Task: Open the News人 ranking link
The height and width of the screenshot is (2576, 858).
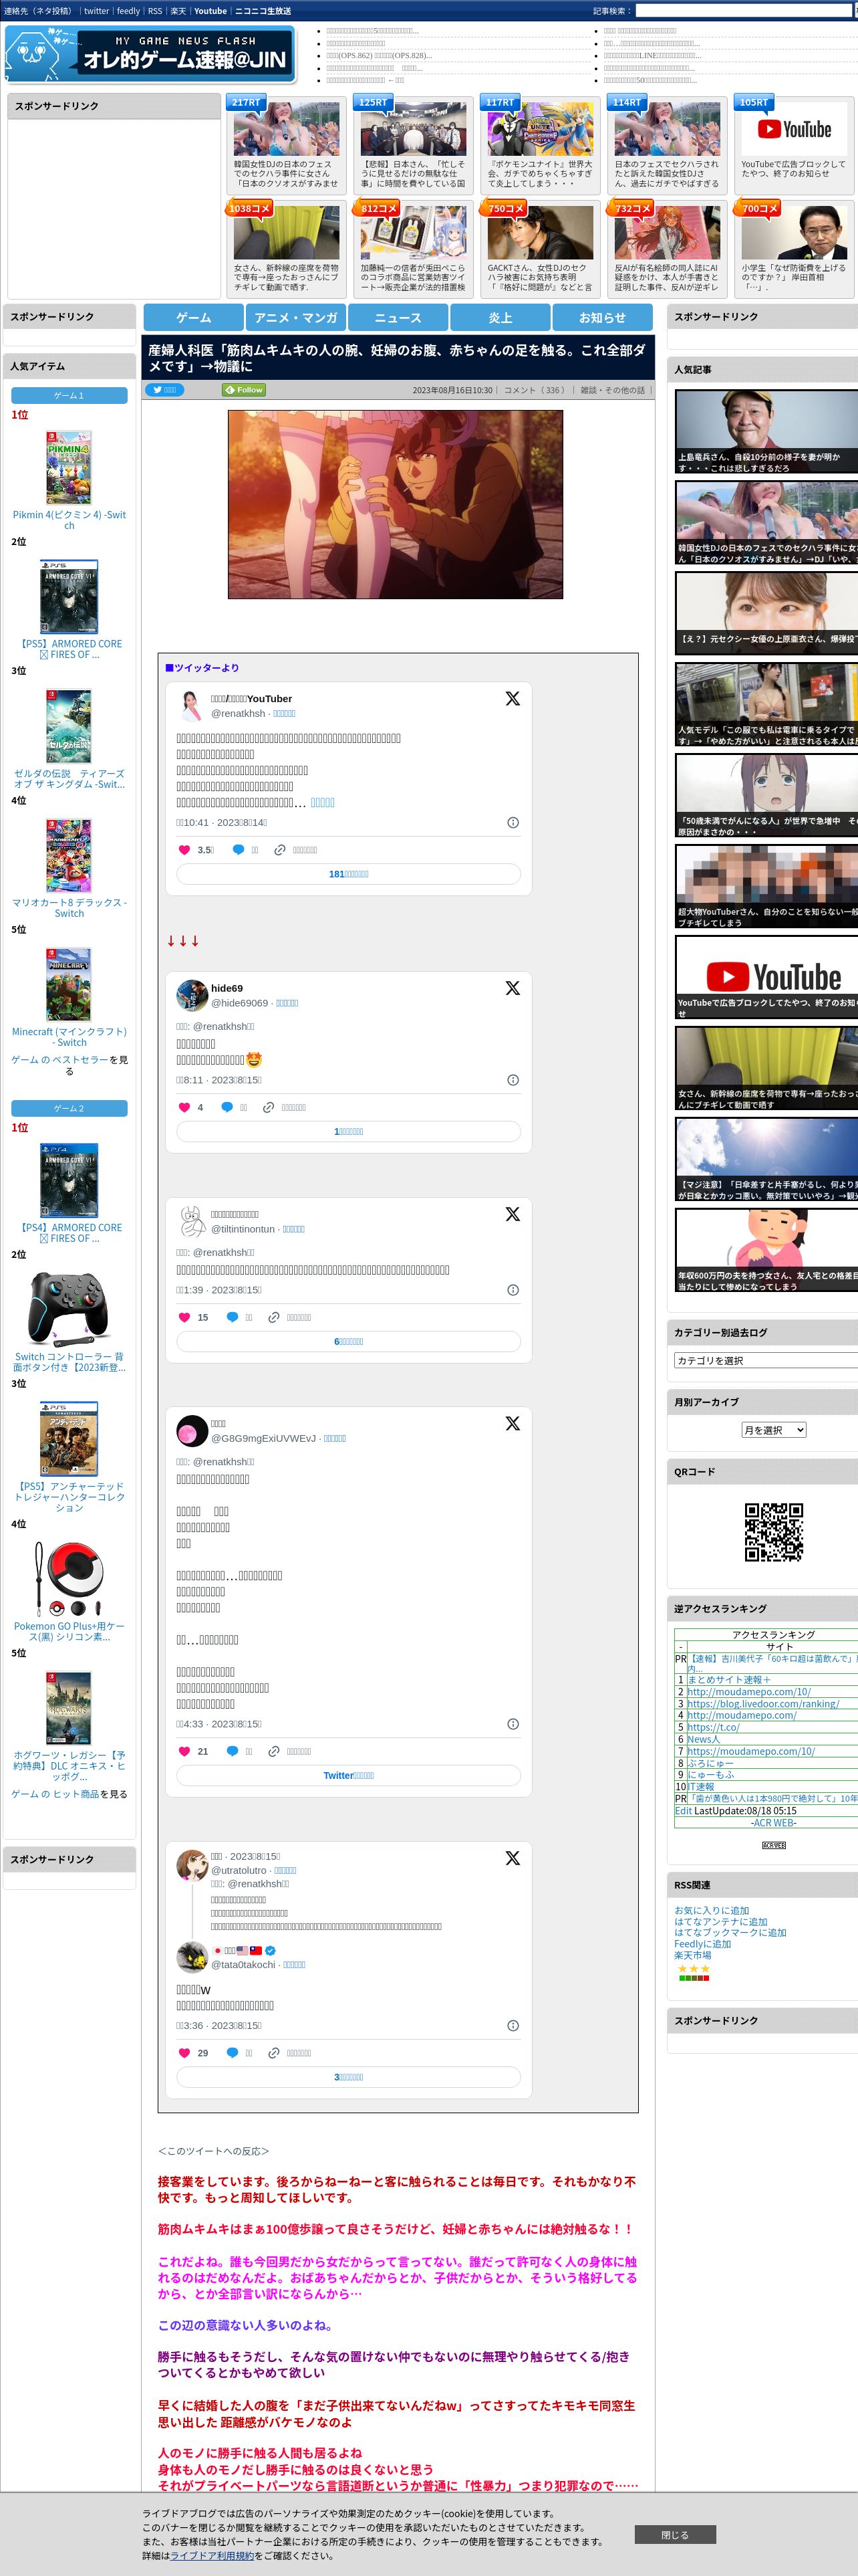Action: [x=703, y=1739]
